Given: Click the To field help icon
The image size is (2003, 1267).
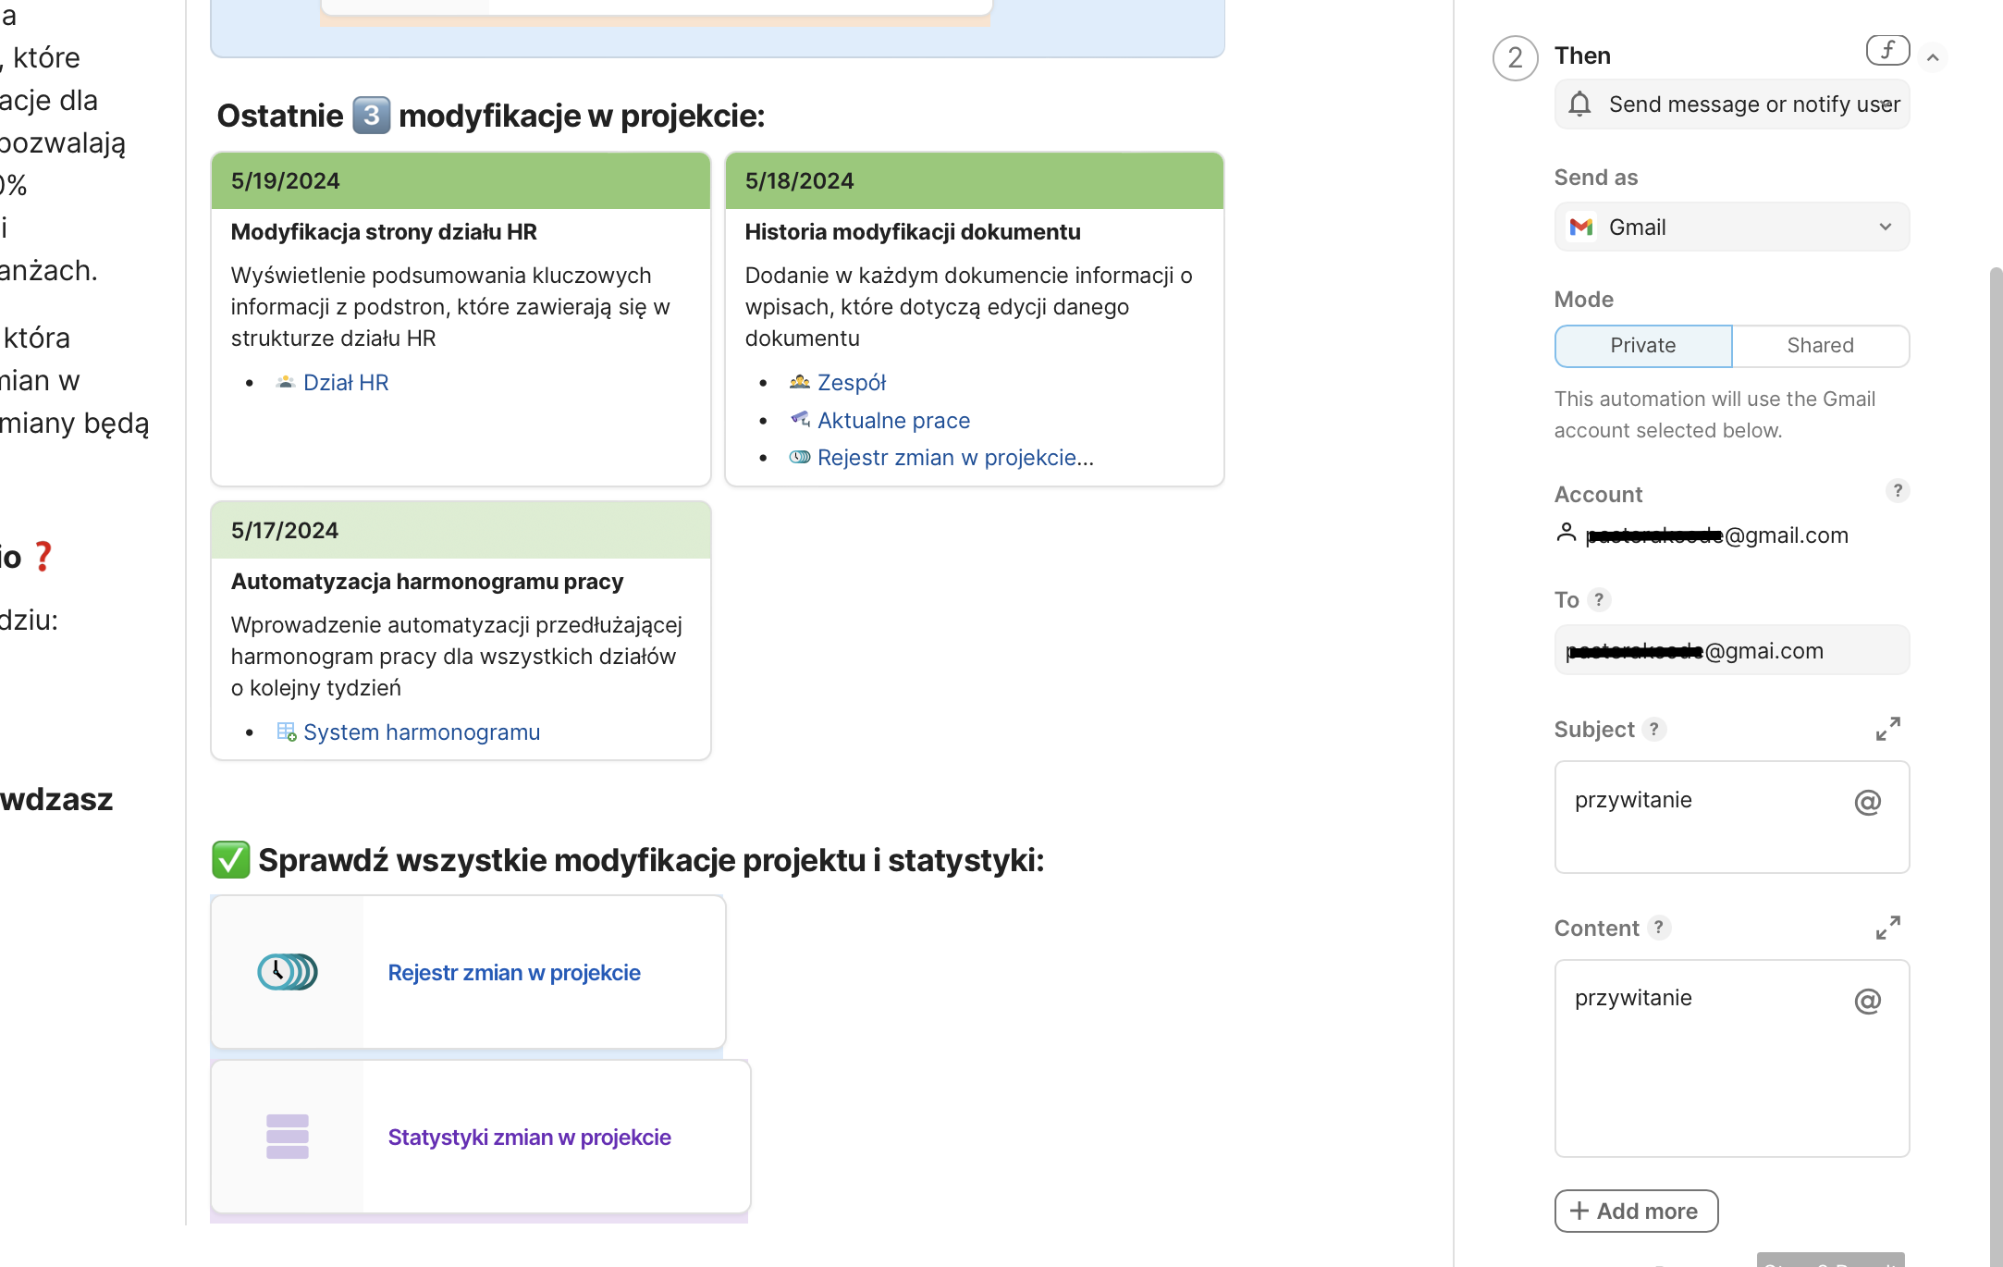Looking at the screenshot, I should point(1599,600).
